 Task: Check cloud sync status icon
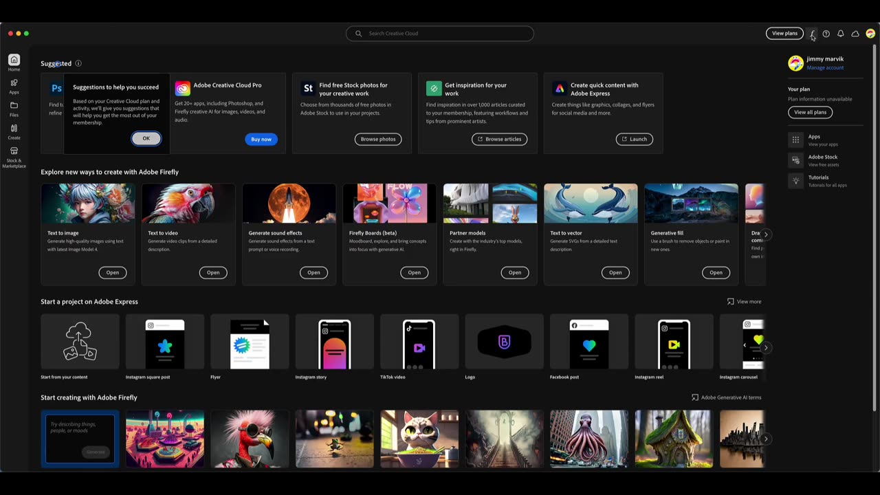(x=855, y=33)
